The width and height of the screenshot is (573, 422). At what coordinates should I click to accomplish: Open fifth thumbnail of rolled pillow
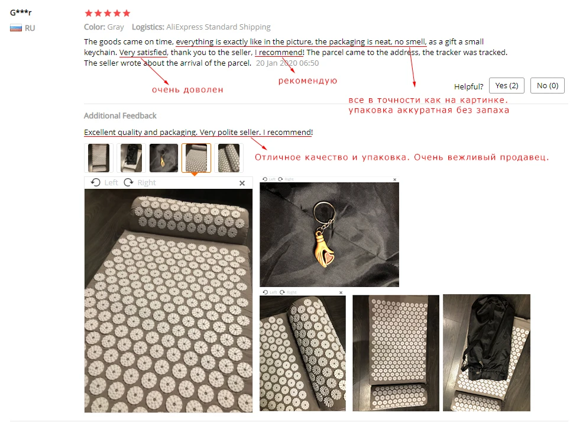[229, 158]
